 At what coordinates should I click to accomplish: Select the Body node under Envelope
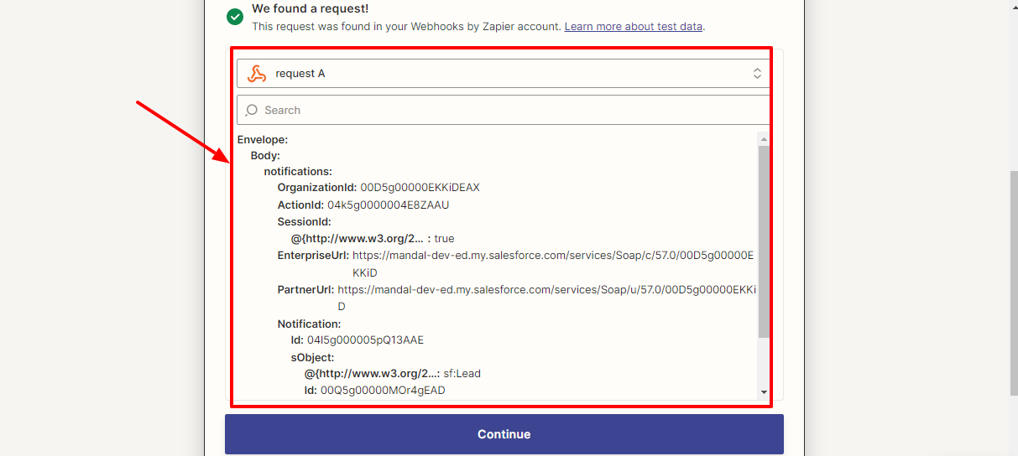pyautogui.click(x=265, y=156)
